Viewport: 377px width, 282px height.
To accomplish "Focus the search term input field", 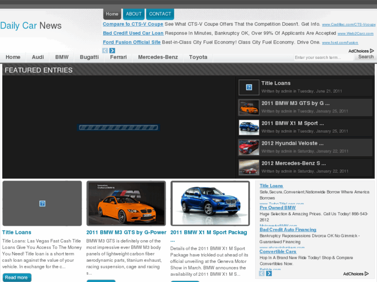I will tap(324, 57).
